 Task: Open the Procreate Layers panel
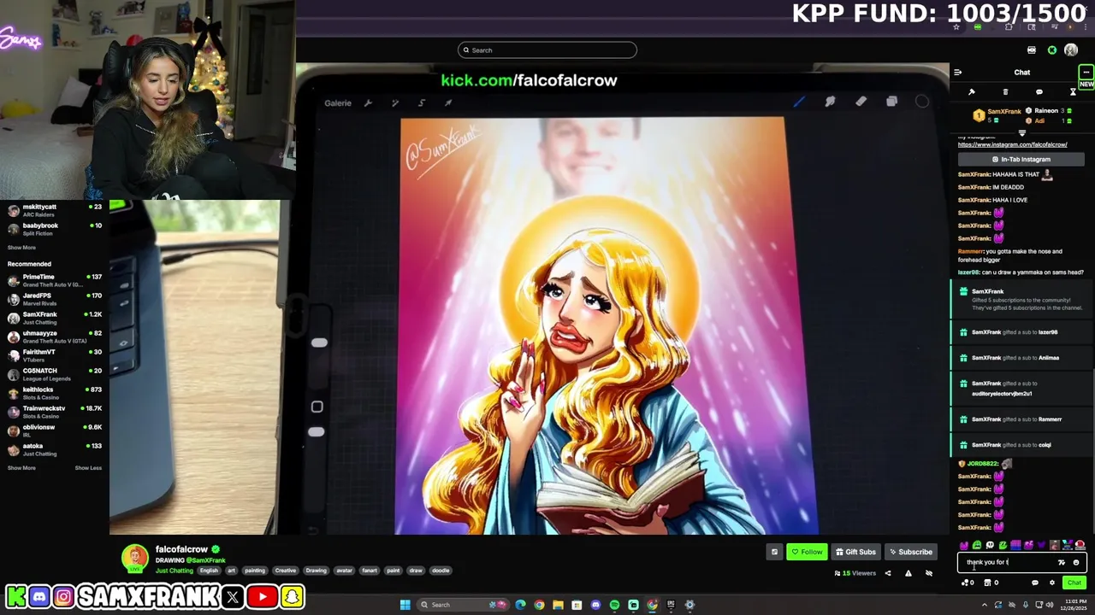coord(891,102)
